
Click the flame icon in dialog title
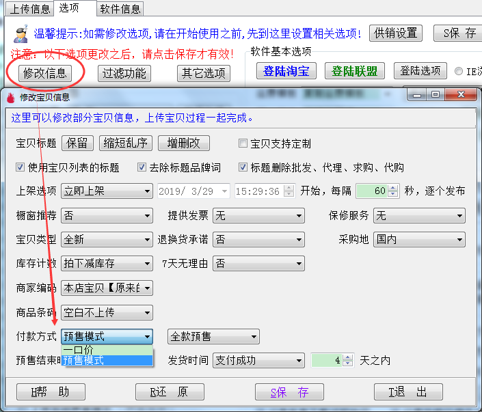(10, 98)
